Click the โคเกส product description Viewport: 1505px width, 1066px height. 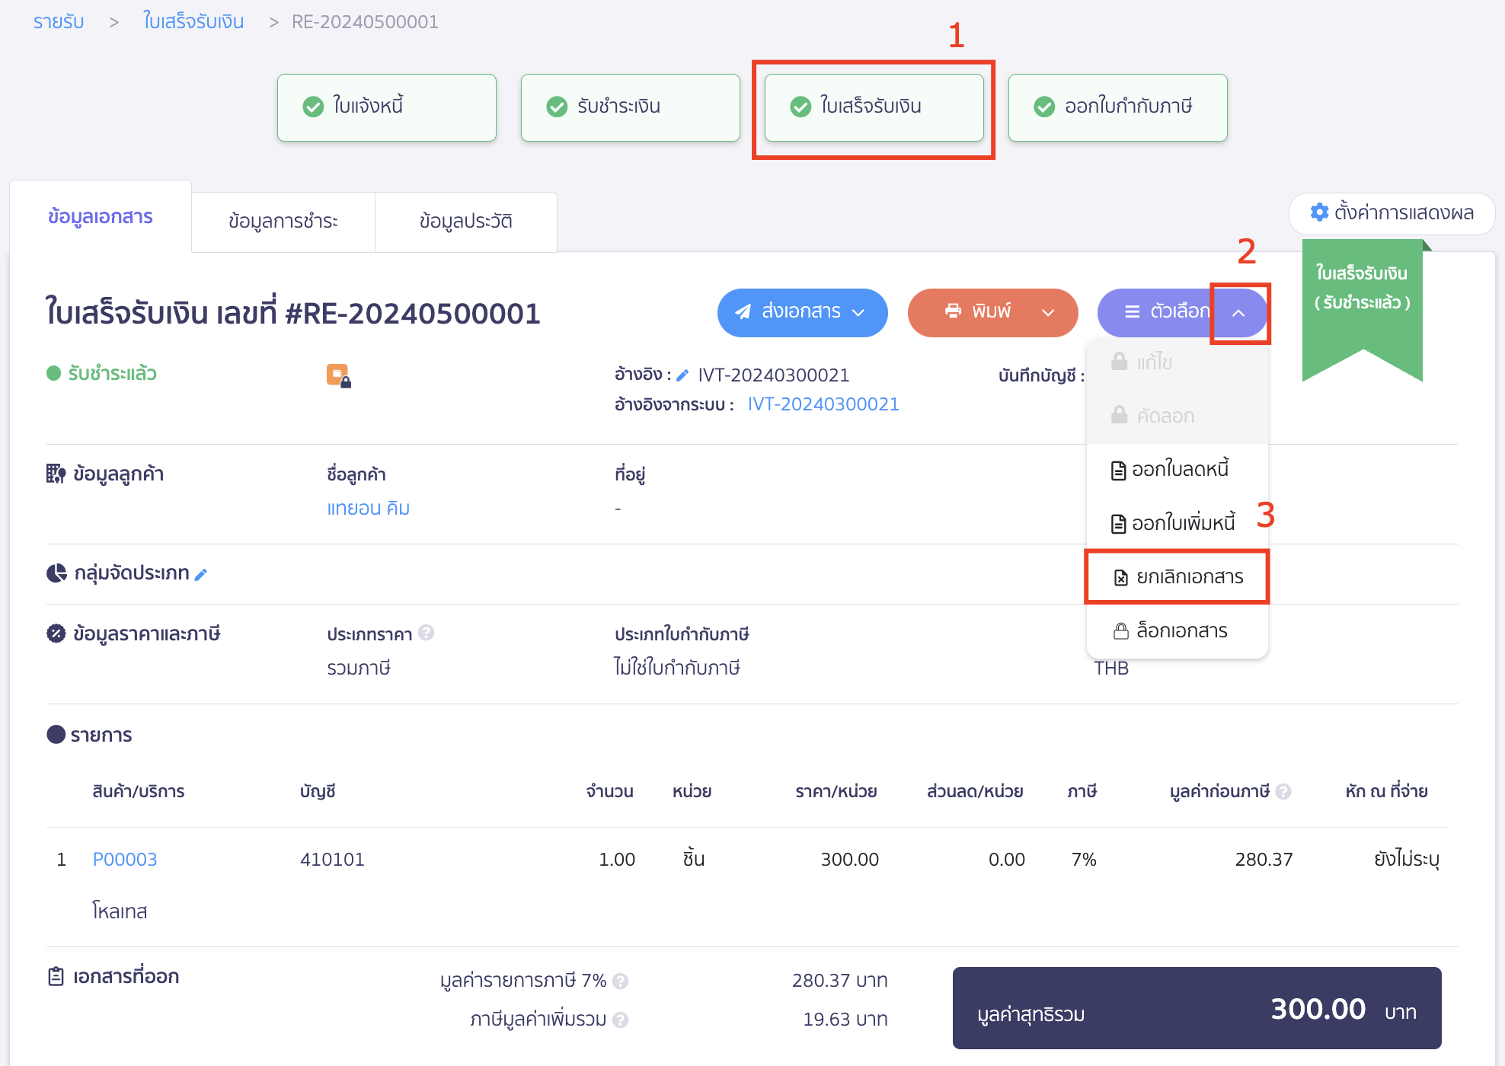pyautogui.click(x=120, y=911)
